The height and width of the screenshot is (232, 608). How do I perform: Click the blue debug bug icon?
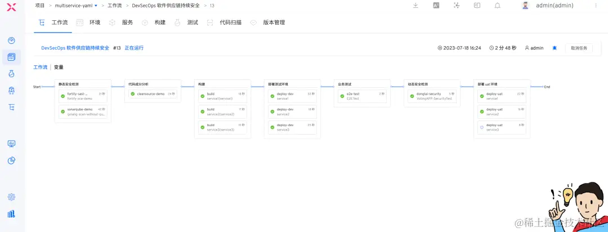555,48
